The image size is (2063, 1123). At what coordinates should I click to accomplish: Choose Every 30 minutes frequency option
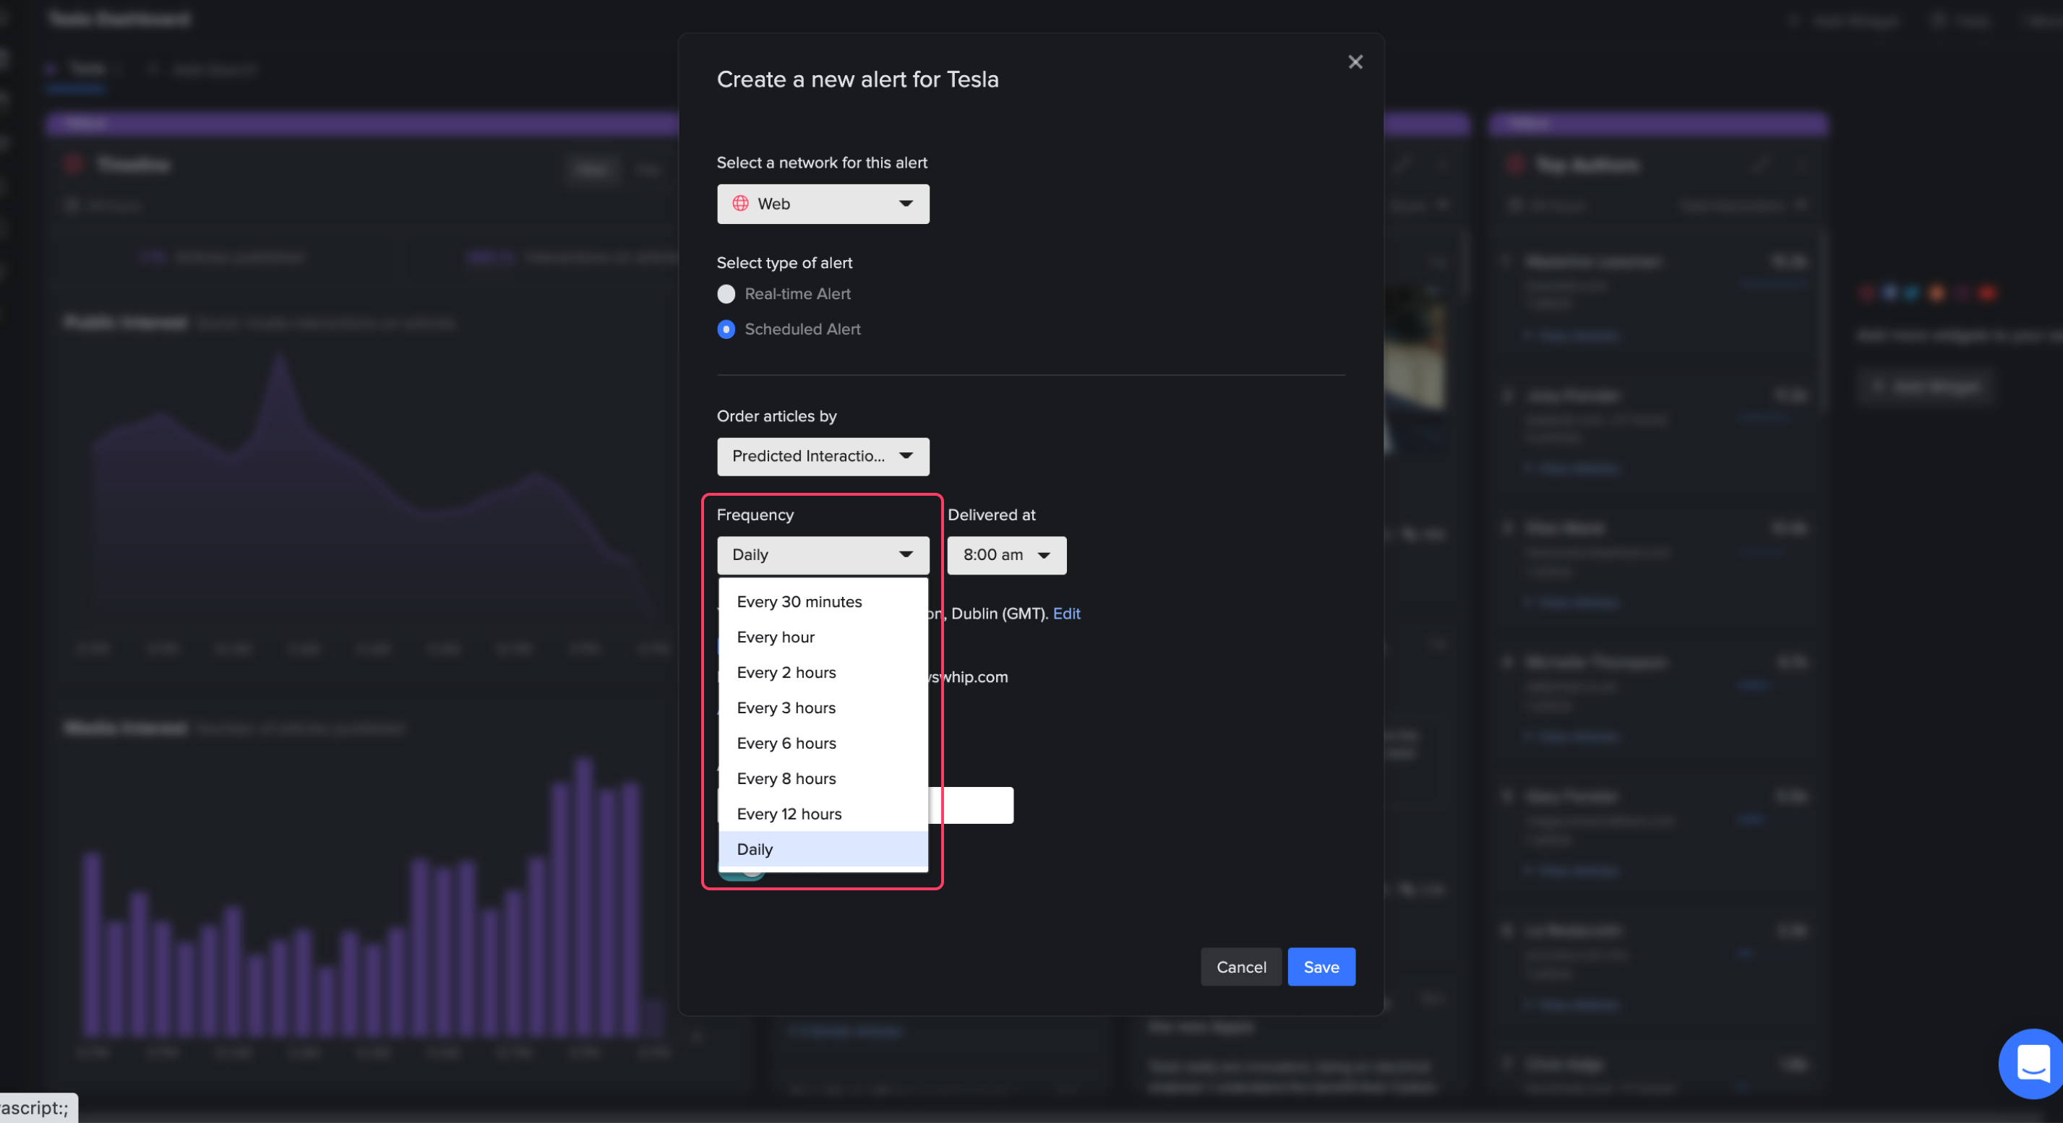pos(823,602)
